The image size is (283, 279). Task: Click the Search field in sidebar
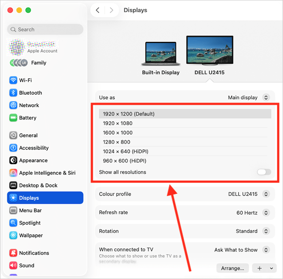(45, 30)
